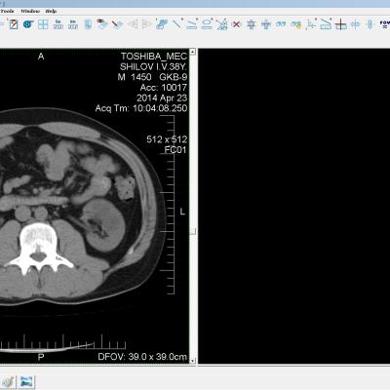Select the ellipse ROI measurement tool

coord(207,24)
